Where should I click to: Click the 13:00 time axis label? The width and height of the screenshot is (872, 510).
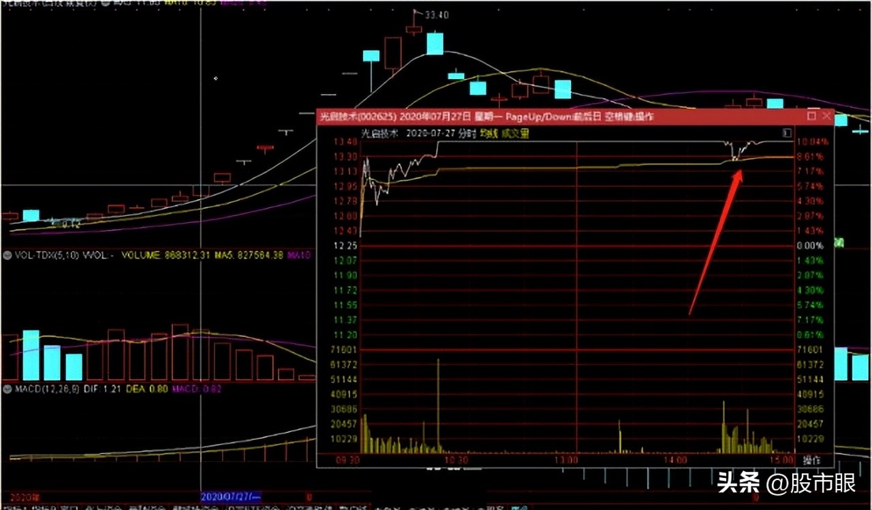(566, 460)
